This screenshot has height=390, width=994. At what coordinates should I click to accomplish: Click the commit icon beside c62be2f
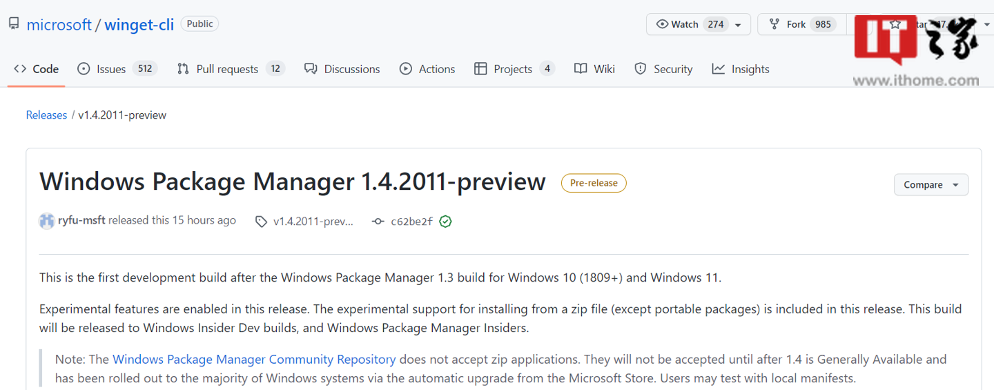378,222
